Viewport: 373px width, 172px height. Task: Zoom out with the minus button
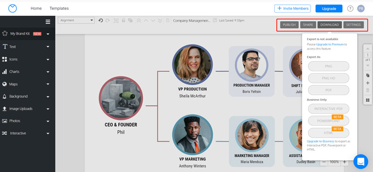[x=324, y=162]
